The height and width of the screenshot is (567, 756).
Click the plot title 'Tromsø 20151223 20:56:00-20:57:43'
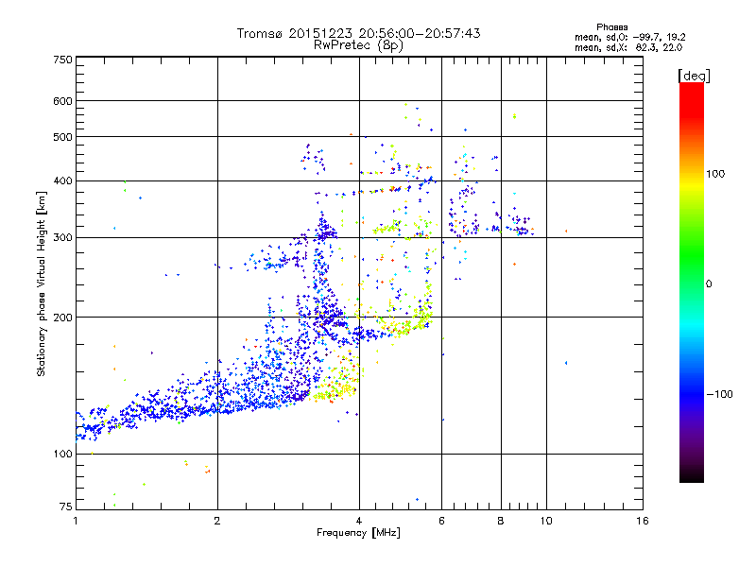pos(358,33)
